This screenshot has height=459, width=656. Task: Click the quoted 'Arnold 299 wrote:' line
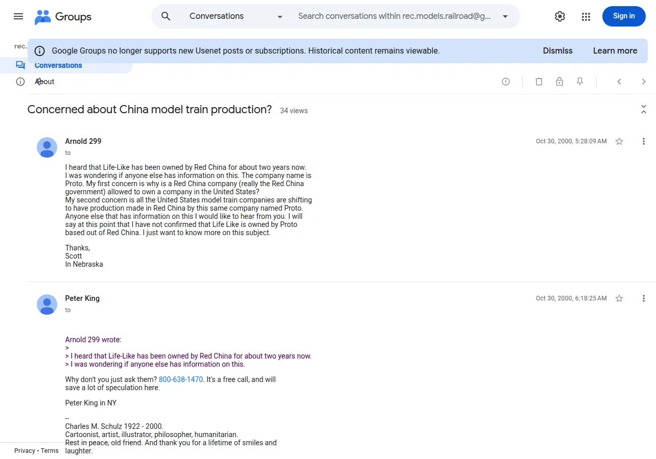(x=93, y=340)
